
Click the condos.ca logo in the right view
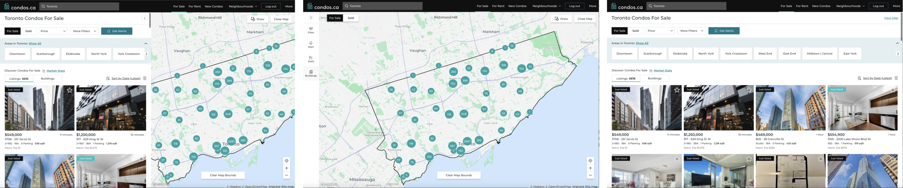click(627, 6)
